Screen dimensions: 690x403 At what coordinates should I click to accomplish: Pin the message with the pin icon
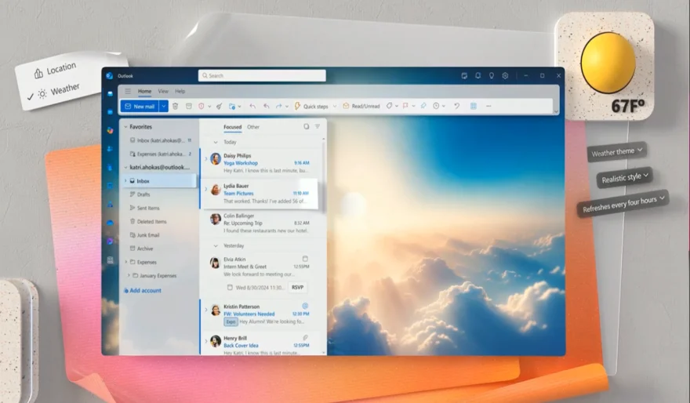423,106
